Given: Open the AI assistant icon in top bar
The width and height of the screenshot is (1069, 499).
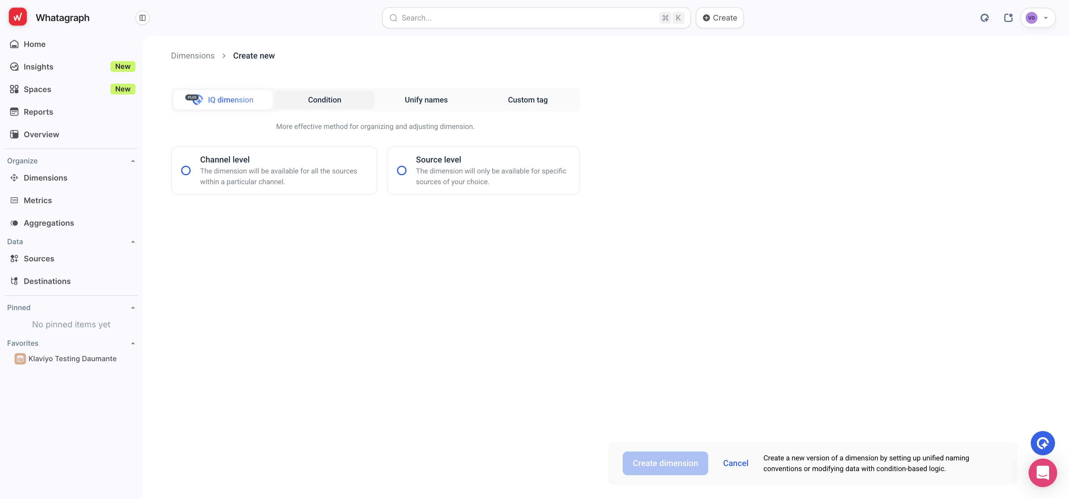Looking at the screenshot, I should (x=984, y=18).
